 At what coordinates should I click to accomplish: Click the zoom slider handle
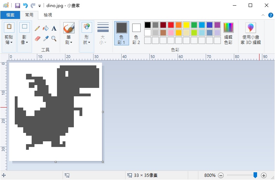(255, 175)
